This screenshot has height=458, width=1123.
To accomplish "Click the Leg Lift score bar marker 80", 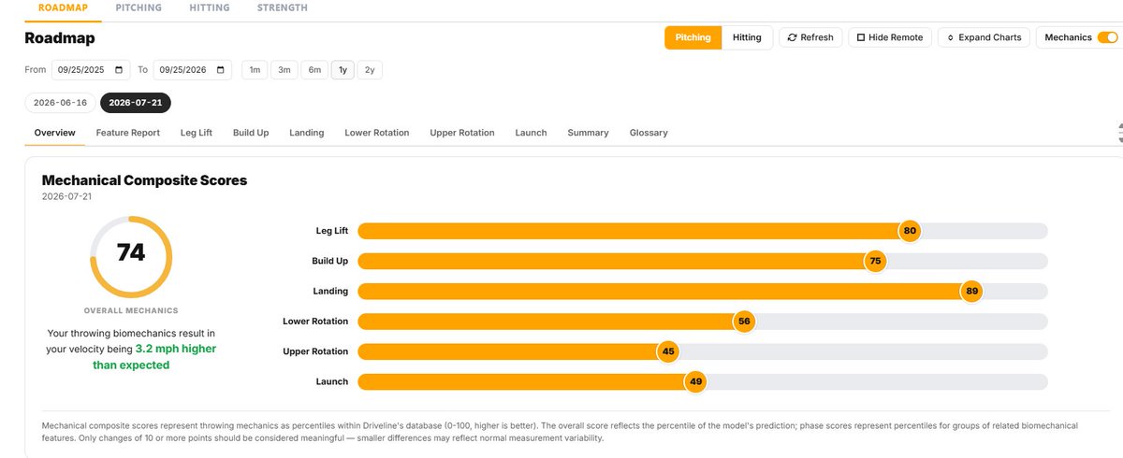I will pyautogui.click(x=909, y=231).
